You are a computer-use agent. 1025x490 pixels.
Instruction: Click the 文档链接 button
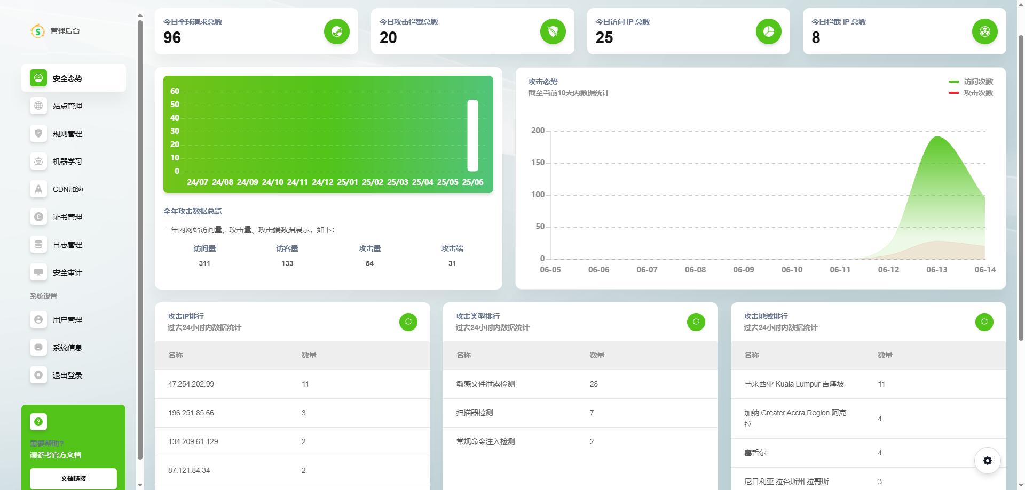click(73, 478)
